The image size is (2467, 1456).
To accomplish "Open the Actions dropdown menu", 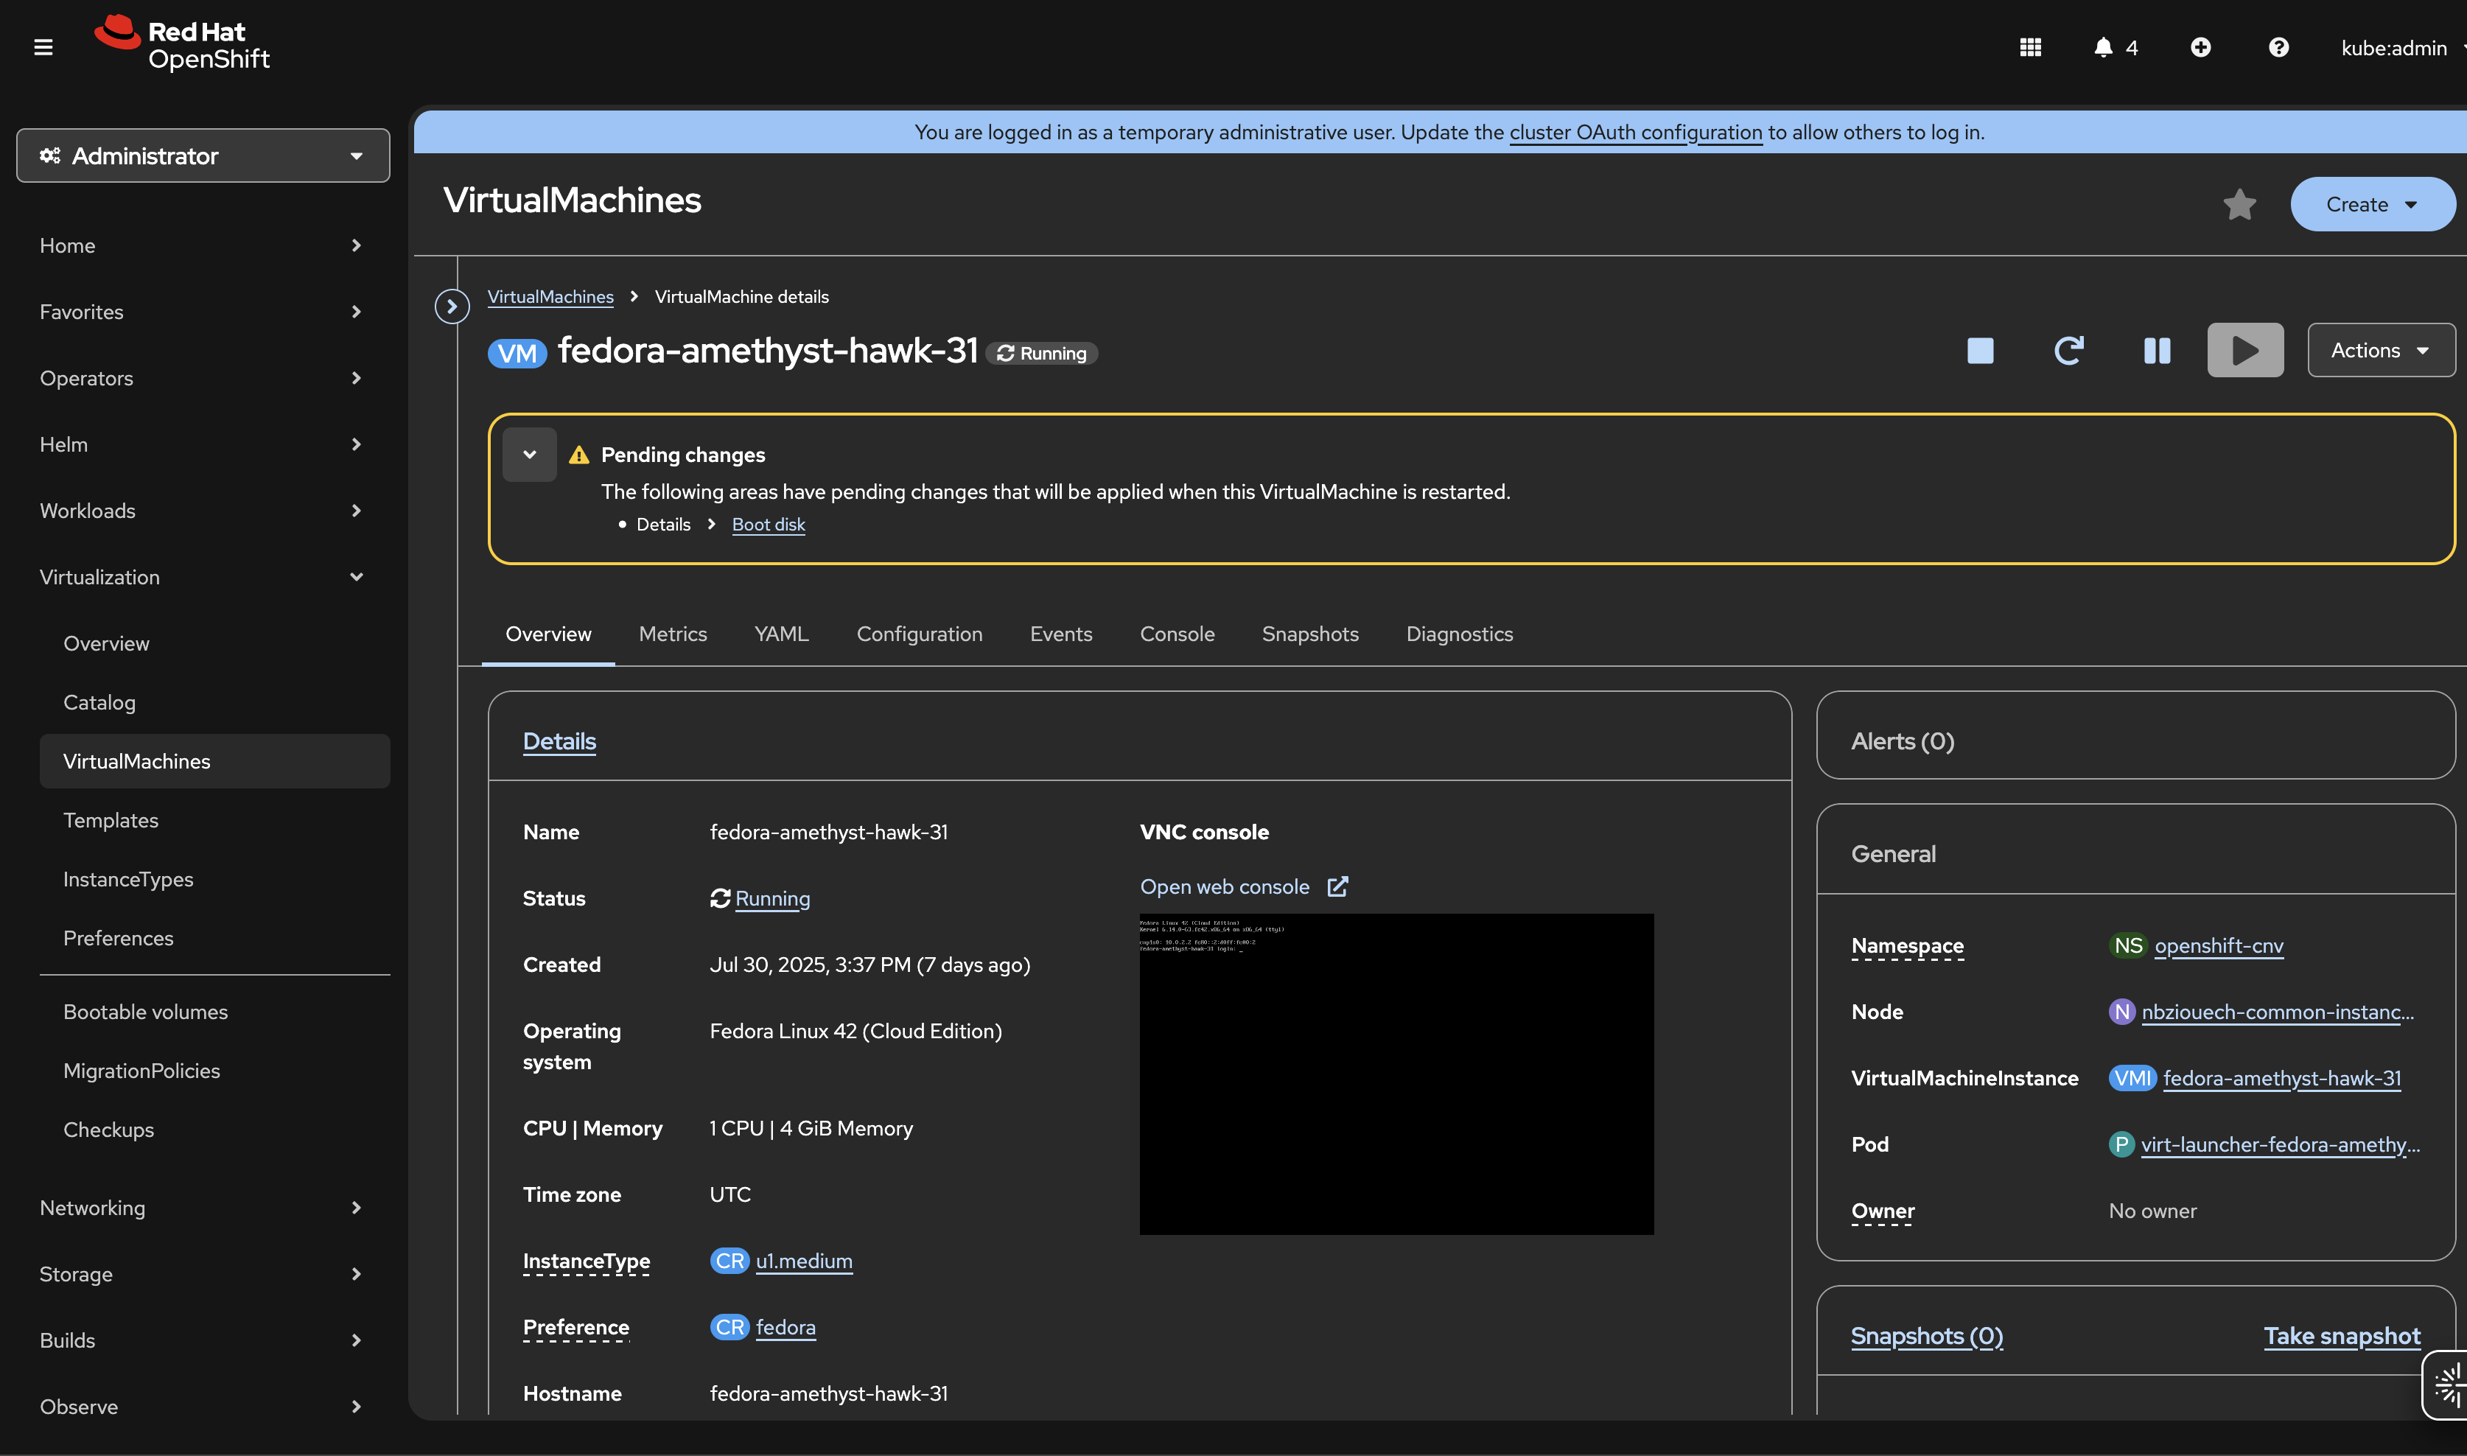I will [x=2380, y=350].
